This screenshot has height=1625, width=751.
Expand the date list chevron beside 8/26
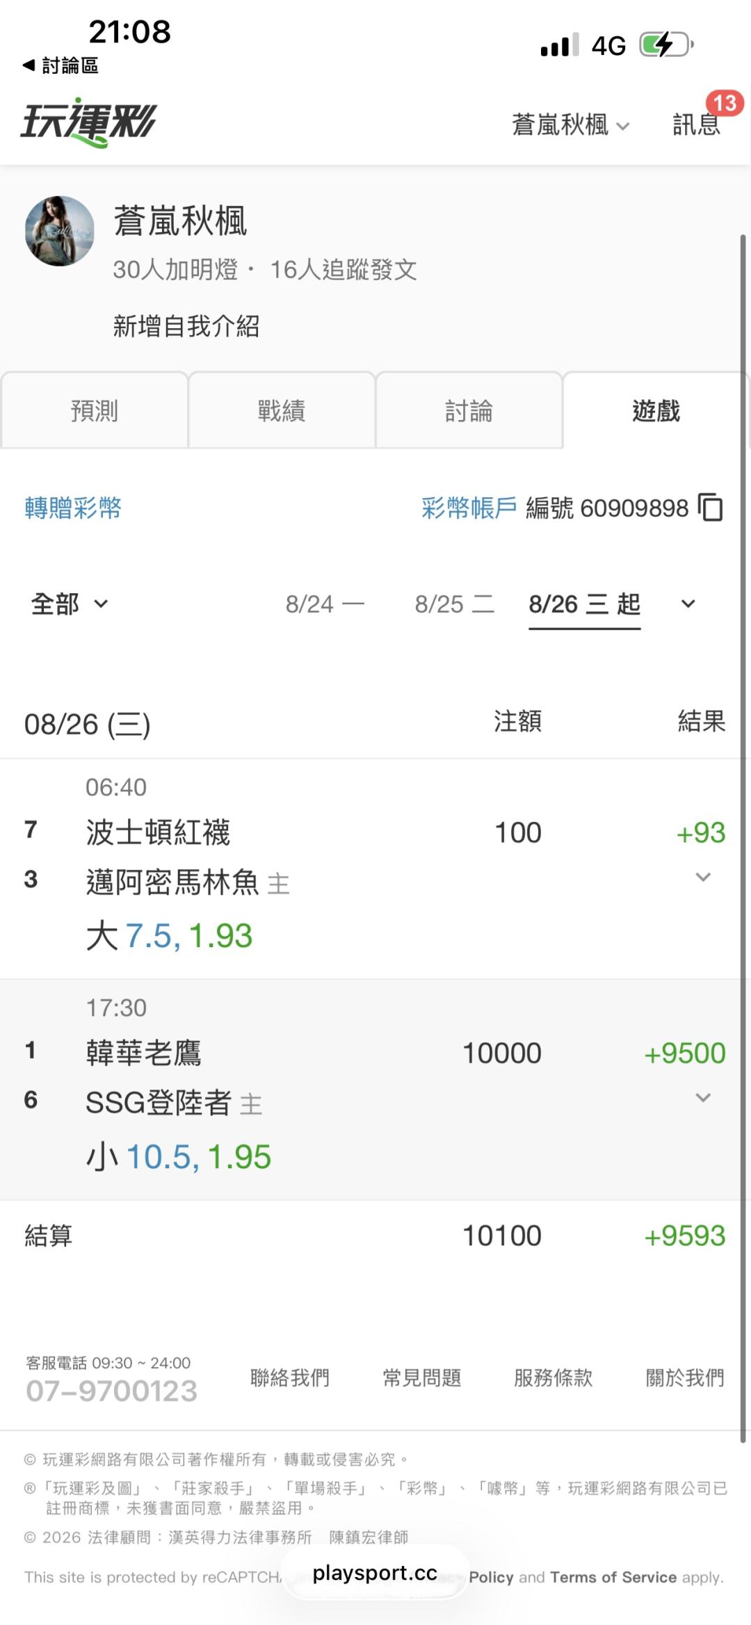coord(688,604)
